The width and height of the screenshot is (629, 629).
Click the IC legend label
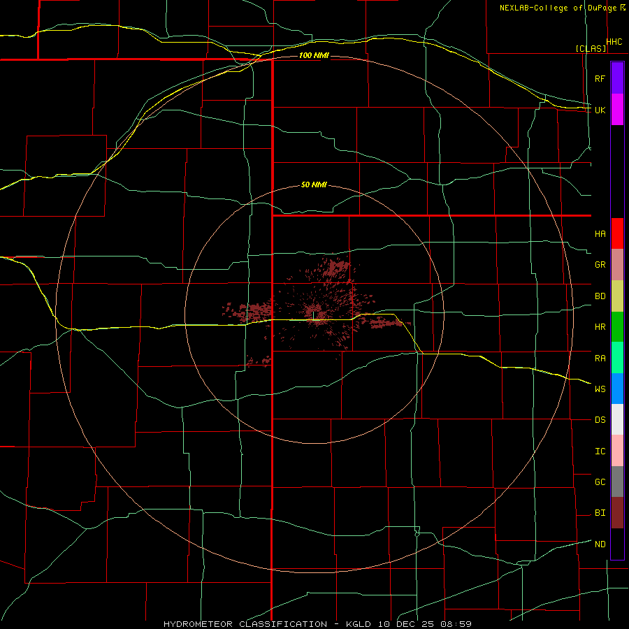[600, 451]
